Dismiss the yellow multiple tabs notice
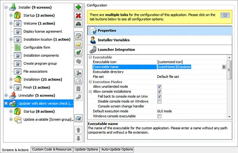The height and width of the screenshot is (153, 238). (225, 15)
